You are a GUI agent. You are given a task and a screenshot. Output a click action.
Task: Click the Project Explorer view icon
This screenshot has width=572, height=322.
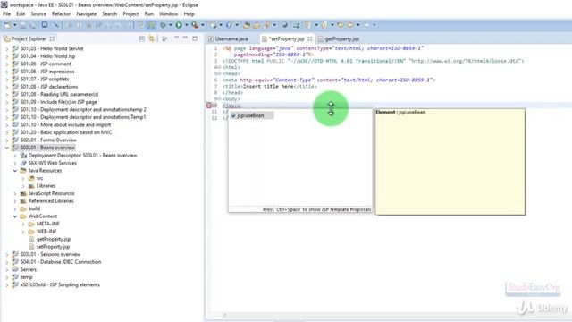[6, 38]
